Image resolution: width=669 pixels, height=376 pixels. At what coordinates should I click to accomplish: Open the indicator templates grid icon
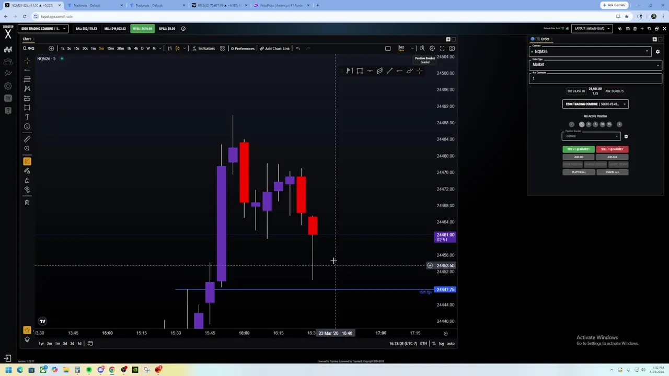[222, 49]
